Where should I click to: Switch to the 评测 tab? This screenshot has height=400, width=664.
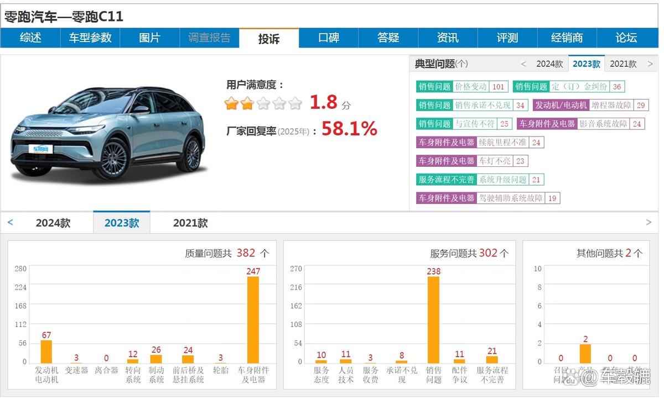click(x=507, y=38)
